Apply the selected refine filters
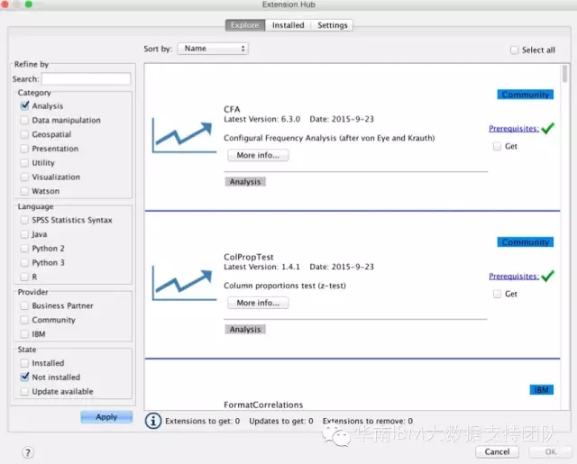 click(x=106, y=417)
